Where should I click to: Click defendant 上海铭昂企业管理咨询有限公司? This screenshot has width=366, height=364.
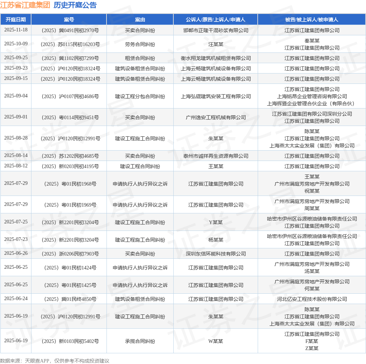pos(312,96)
